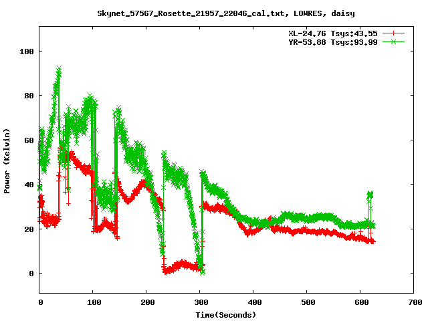Image resolution: width=428 pixels, height=321 pixels.
Task: Click the 80 tick label on y-axis
Action: click(29, 96)
